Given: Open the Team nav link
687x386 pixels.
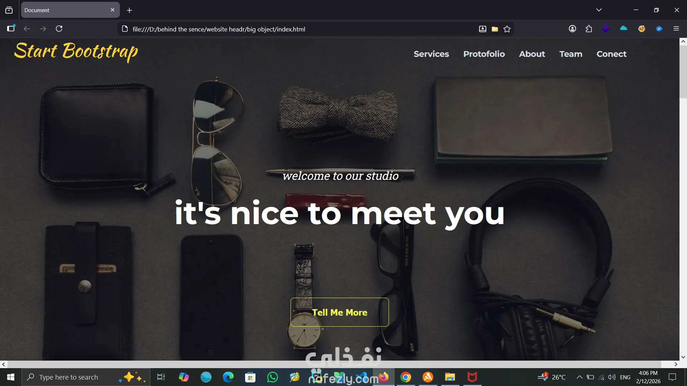Looking at the screenshot, I should pyautogui.click(x=571, y=54).
